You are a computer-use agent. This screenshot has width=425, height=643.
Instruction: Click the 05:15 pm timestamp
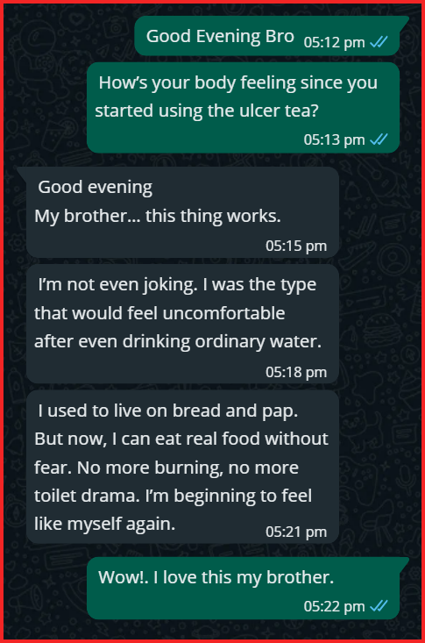(296, 246)
